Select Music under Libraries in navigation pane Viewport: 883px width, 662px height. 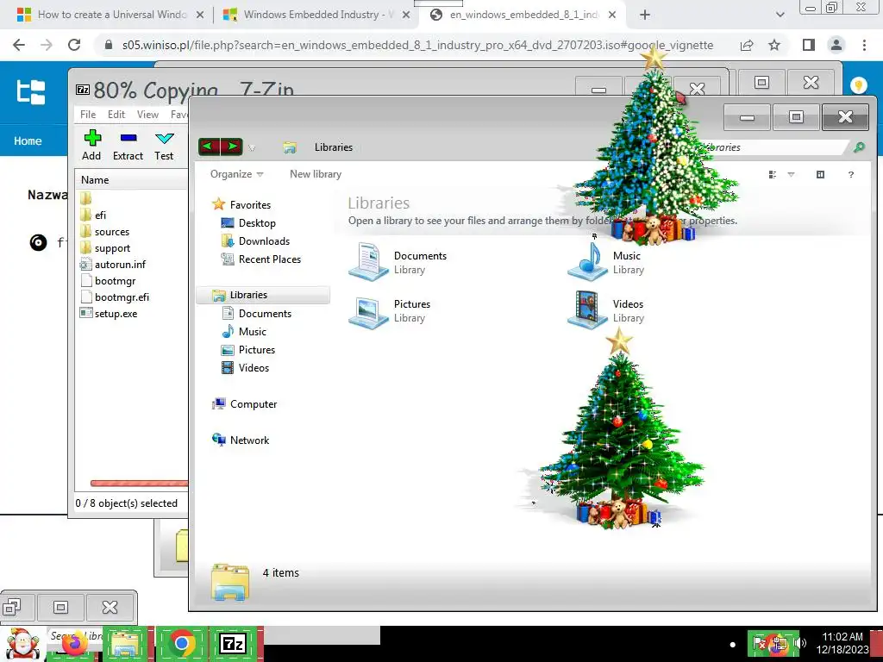click(x=244, y=332)
